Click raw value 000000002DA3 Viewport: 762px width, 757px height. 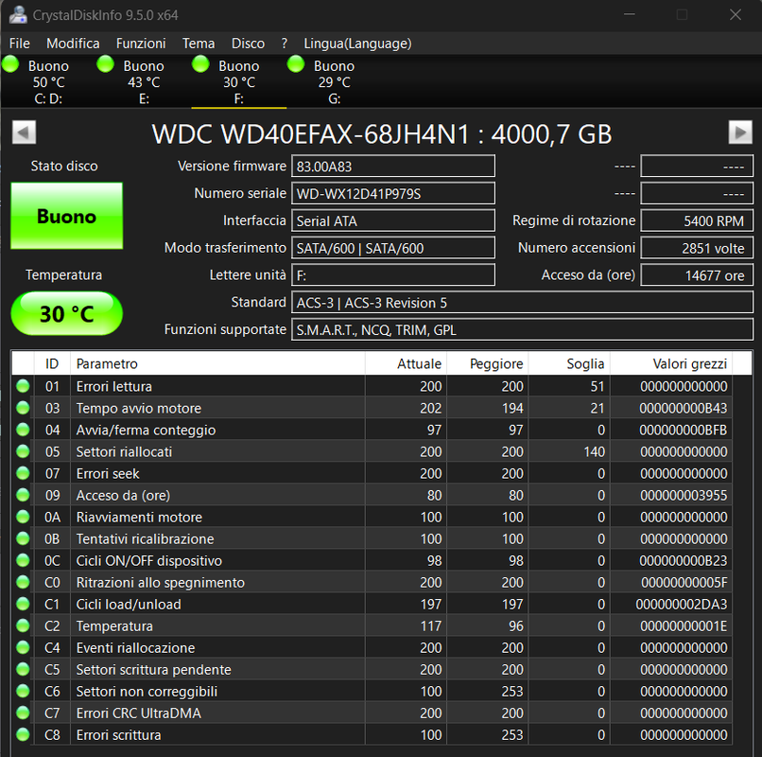(682, 605)
